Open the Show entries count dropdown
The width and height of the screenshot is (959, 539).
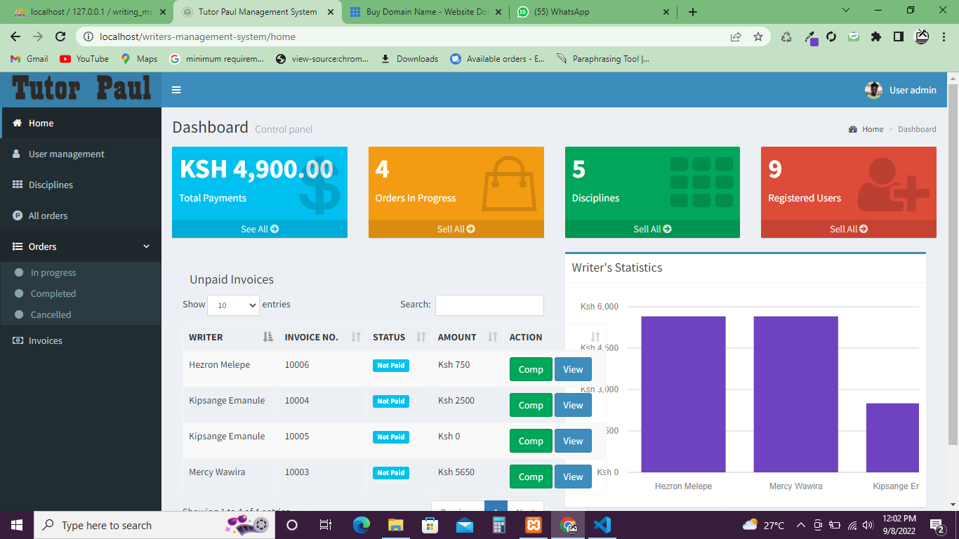point(233,305)
